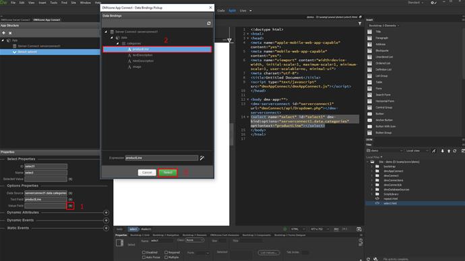The height and width of the screenshot is (261, 465).
Task: Select the htmlDescription binding in the tree
Action: (143, 61)
